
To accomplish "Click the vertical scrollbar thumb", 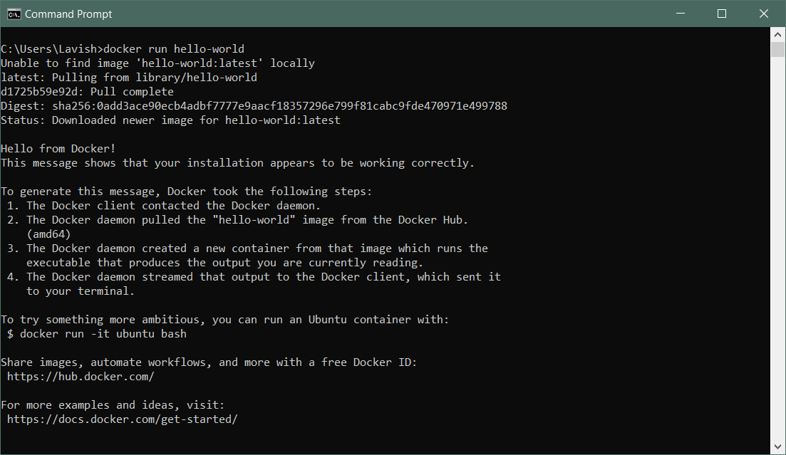I will point(777,49).
